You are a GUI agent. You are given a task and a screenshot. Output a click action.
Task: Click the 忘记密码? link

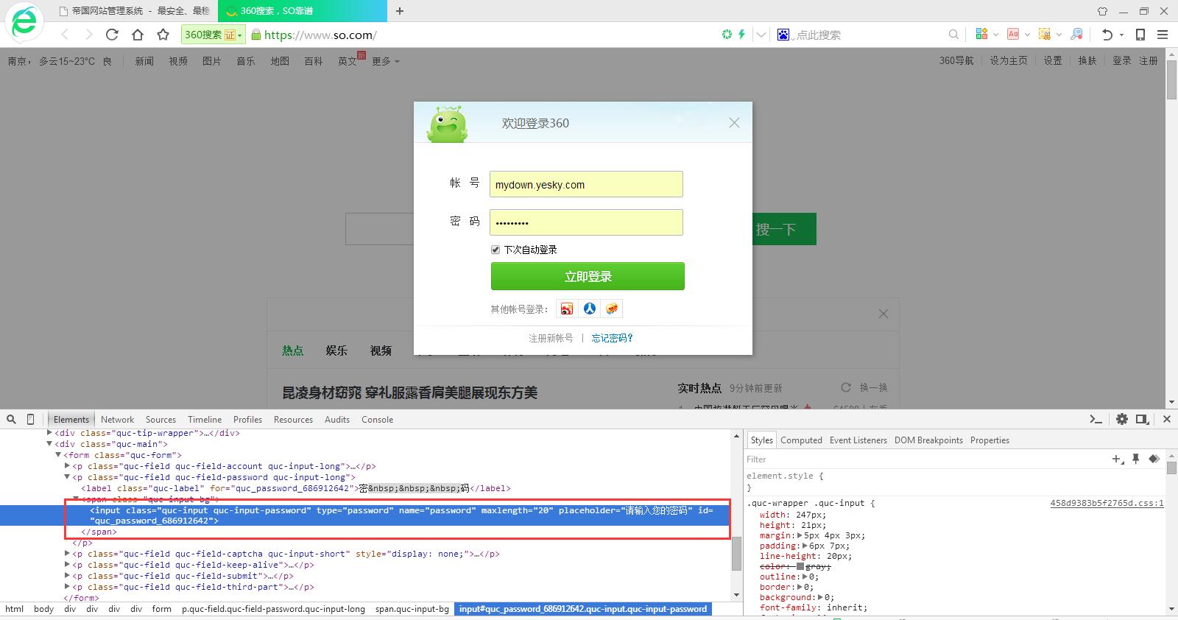click(x=612, y=338)
